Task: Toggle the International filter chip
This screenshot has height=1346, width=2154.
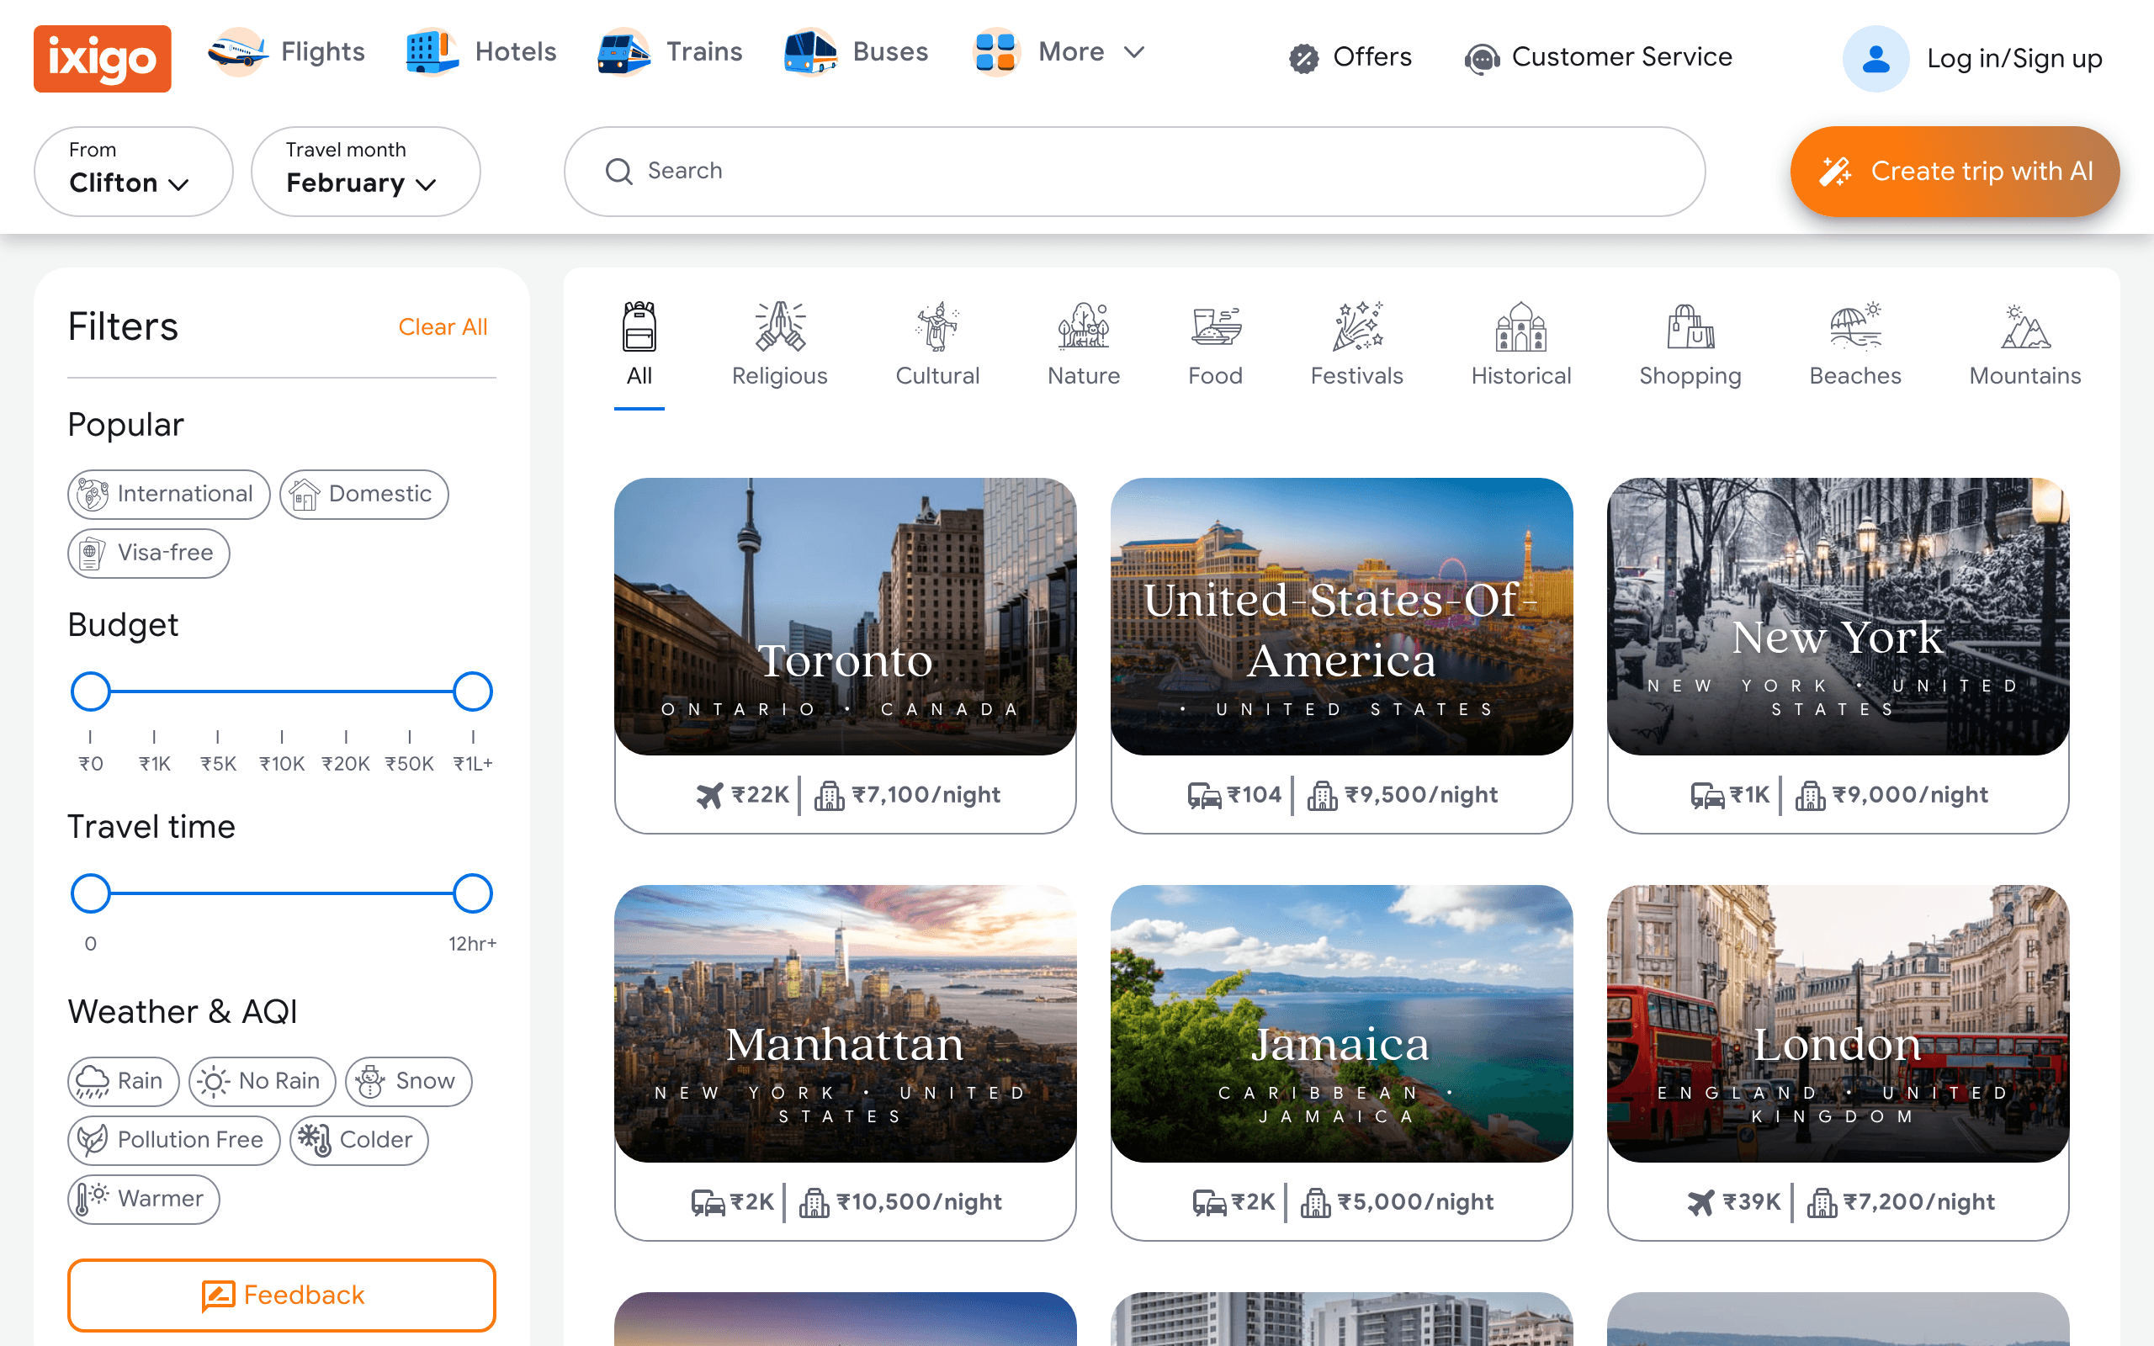Action: (x=169, y=494)
